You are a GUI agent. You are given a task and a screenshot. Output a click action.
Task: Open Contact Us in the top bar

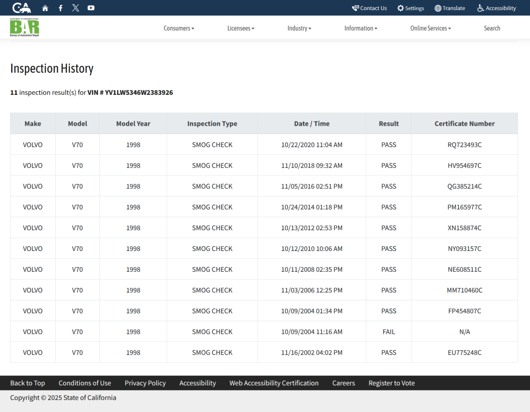click(x=369, y=8)
